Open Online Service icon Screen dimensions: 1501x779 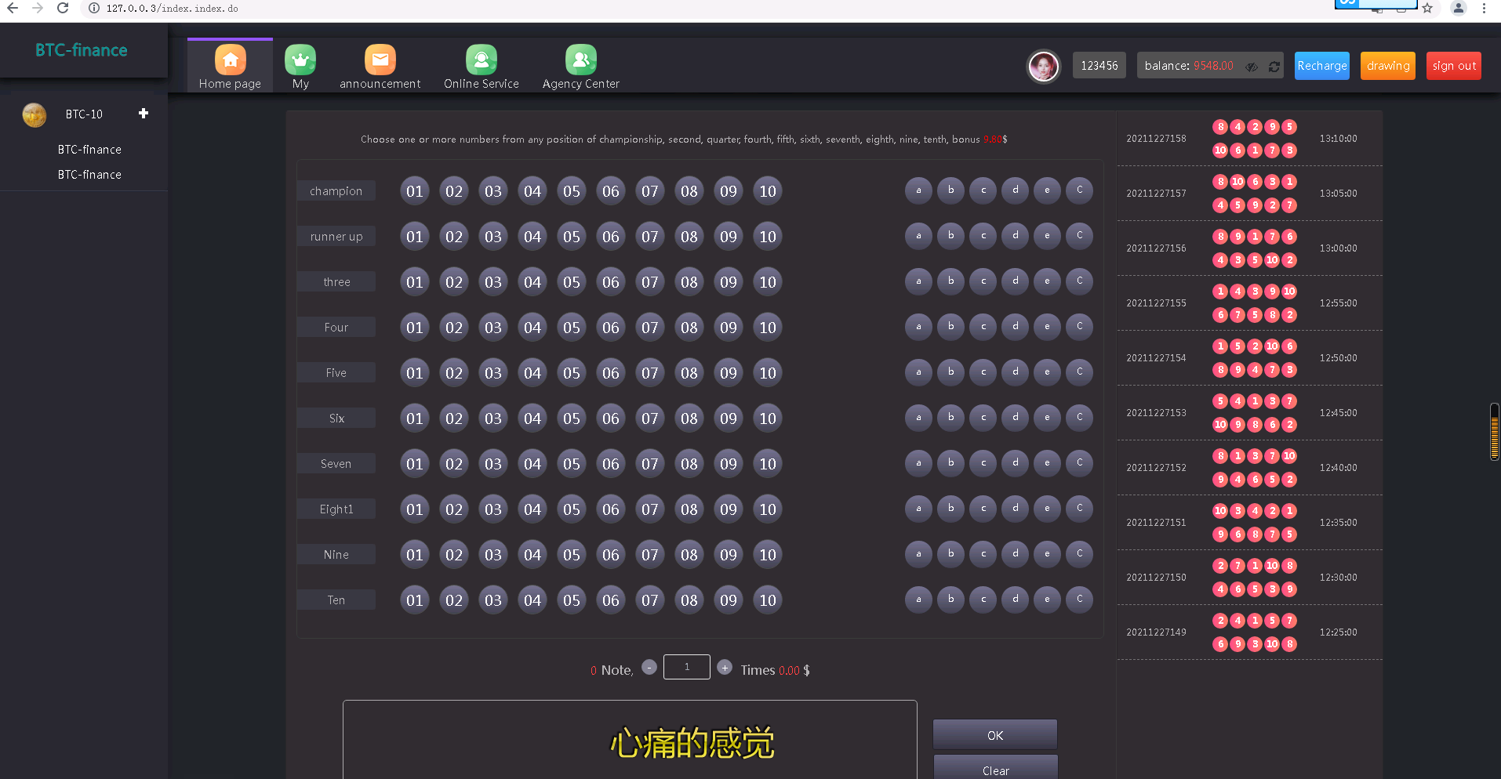481,60
